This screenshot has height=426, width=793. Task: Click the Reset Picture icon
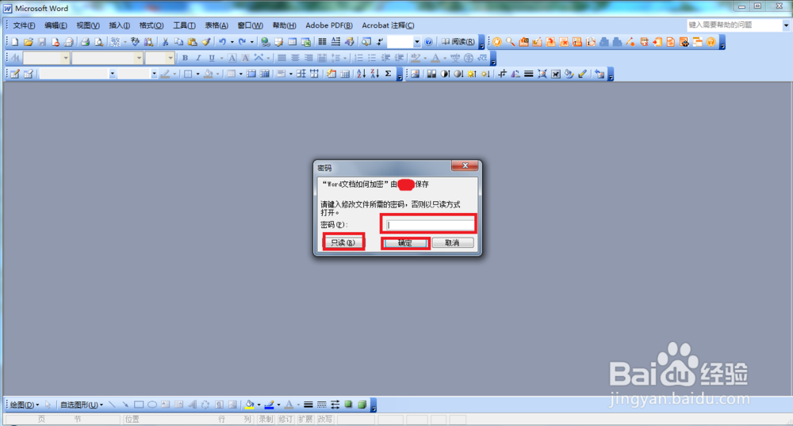pyautogui.click(x=600, y=74)
